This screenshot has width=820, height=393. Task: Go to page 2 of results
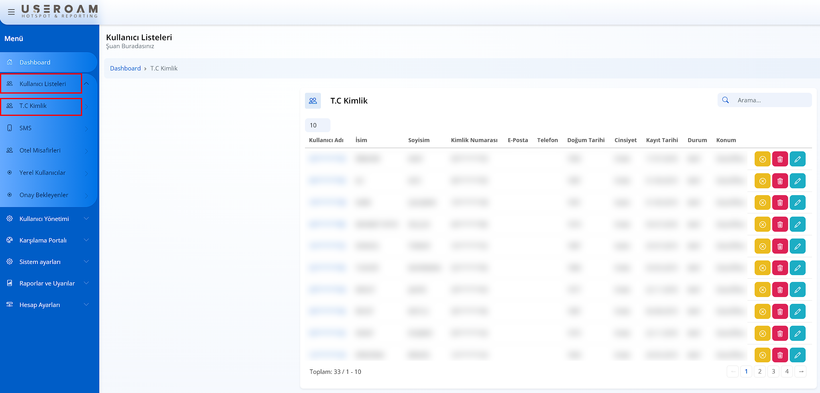759,371
